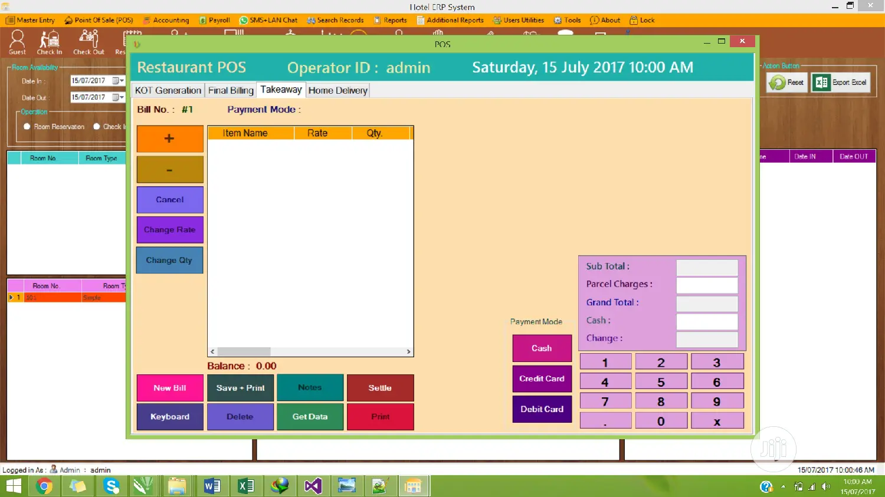885x497 pixels.
Task: Switch to KOT Generation tab
Action: pyautogui.click(x=168, y=90)
